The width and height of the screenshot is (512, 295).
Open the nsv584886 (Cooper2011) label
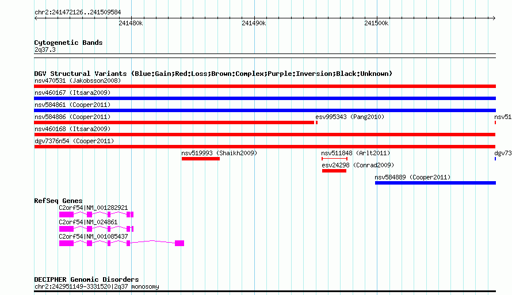click(x=72, y=117)
